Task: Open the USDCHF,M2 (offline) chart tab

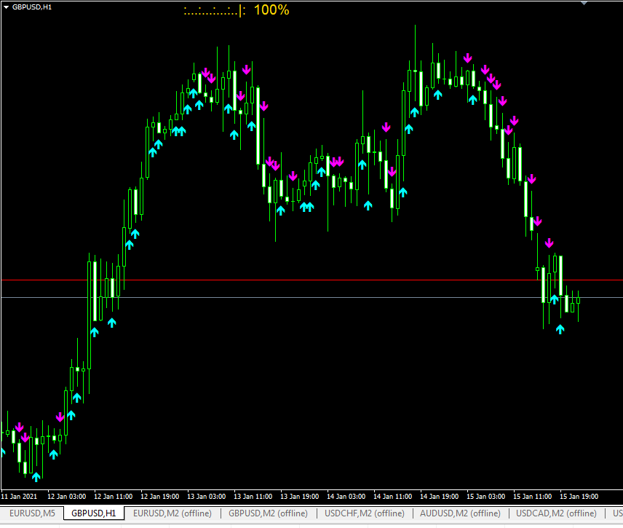Action: (365, 513)
